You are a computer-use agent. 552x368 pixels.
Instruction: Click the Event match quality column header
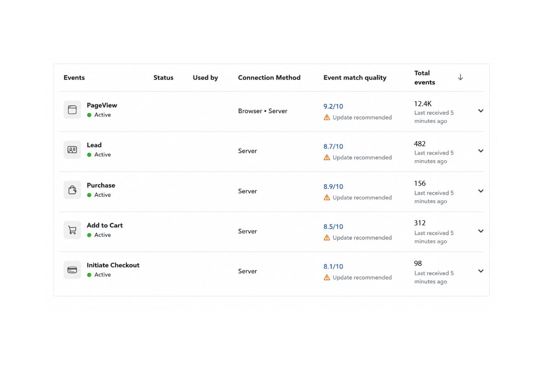click(355, 78)
